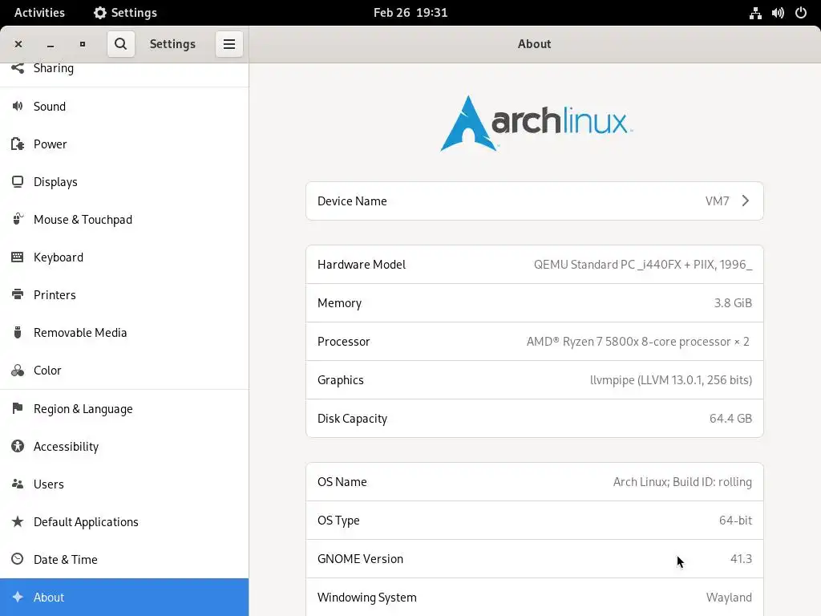Open the network status icon in top bar

click(x=755, y=13)
